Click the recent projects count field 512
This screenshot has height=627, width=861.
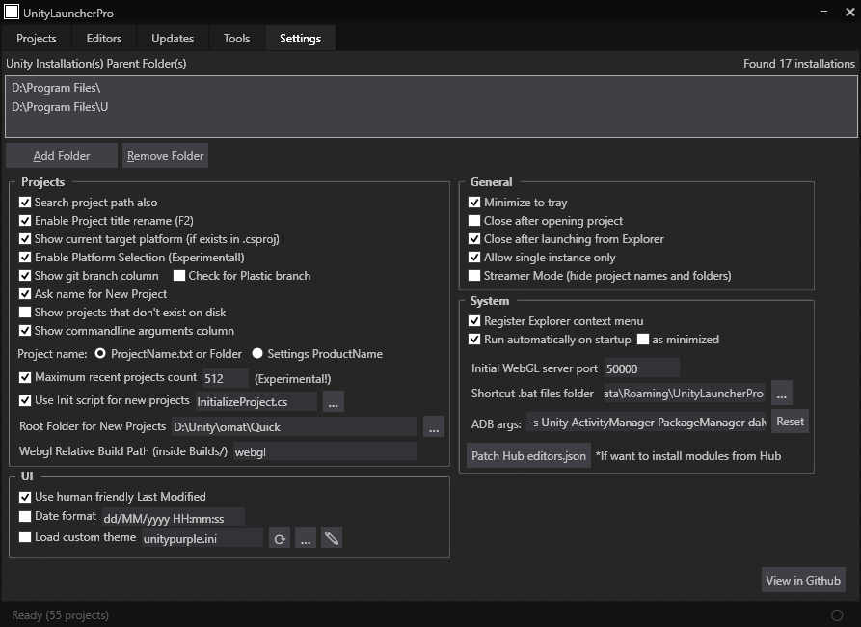pos(226,378)
